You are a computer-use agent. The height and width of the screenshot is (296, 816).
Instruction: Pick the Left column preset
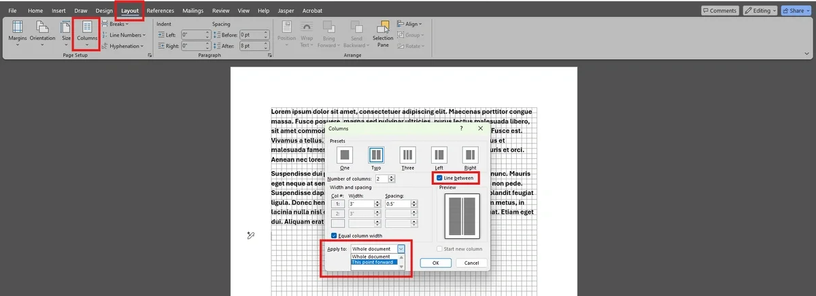tap(439, 155)
